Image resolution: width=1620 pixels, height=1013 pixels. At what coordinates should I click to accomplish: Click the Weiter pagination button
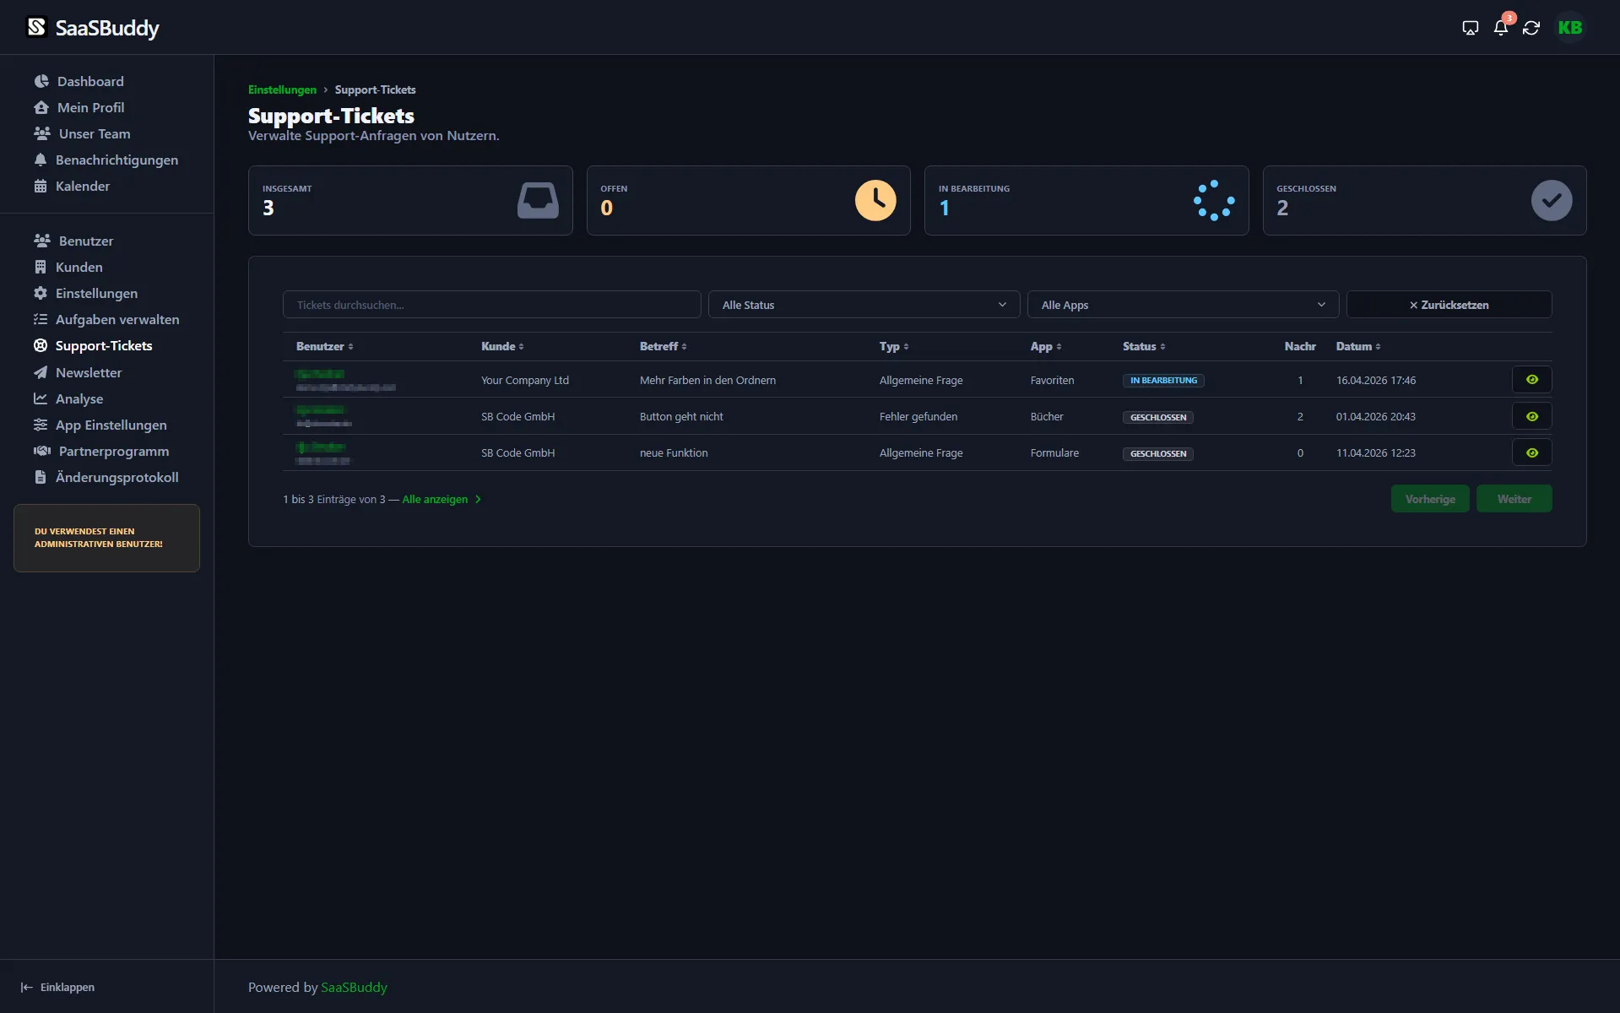[x=1514, y=499]
